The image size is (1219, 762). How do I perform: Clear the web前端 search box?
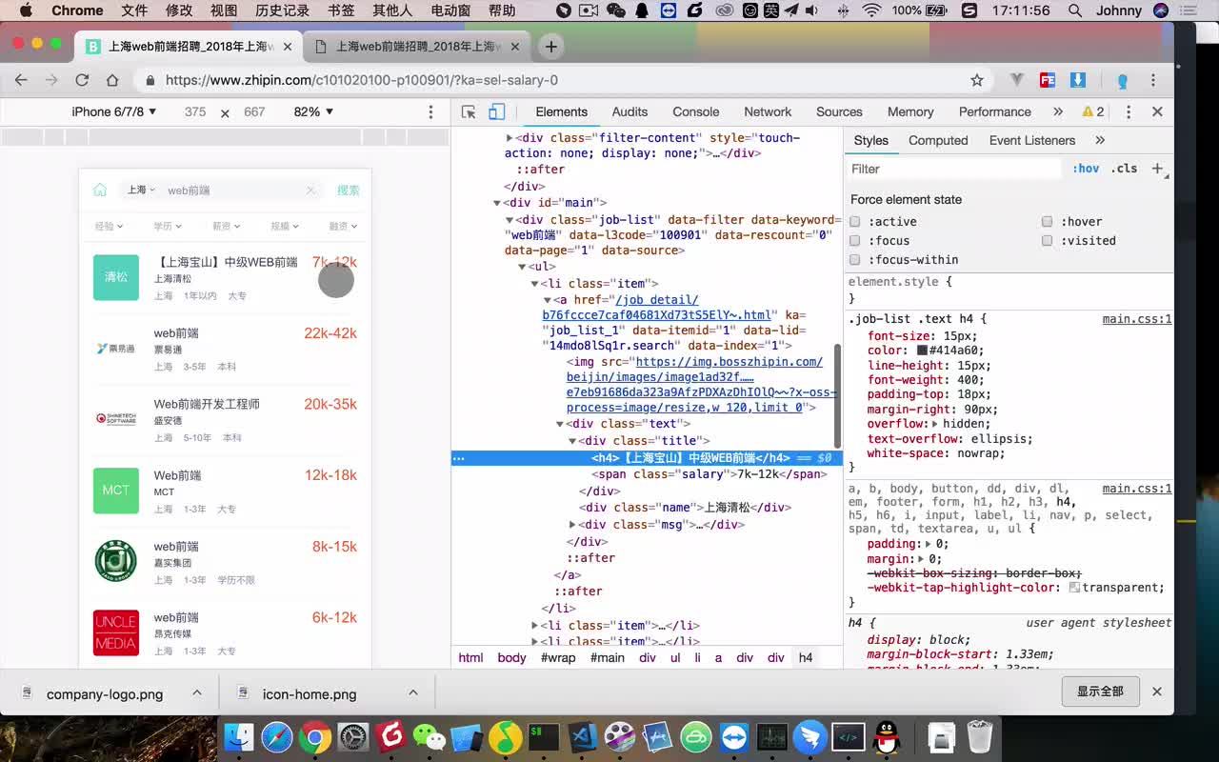[310, 190]
